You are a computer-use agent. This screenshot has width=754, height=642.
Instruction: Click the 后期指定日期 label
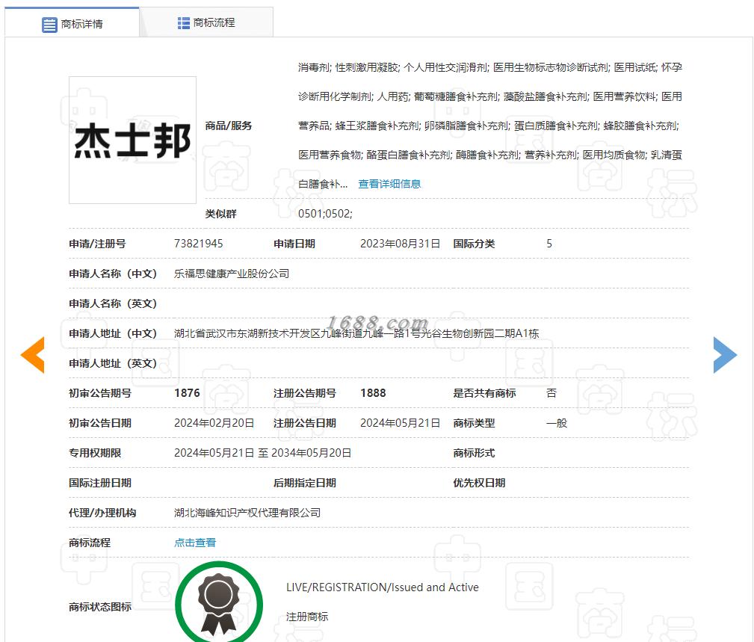coord(305,483)
